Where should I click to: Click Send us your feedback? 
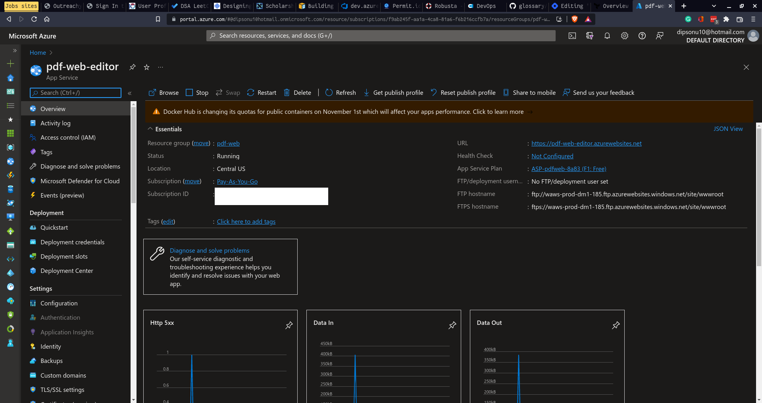[598, 93]
